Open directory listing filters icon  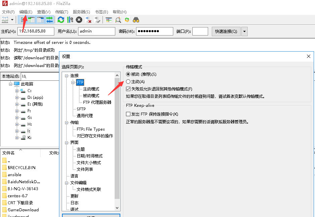[109, 20]
